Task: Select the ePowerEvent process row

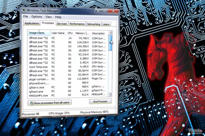Action: click(x=68, y=83)
